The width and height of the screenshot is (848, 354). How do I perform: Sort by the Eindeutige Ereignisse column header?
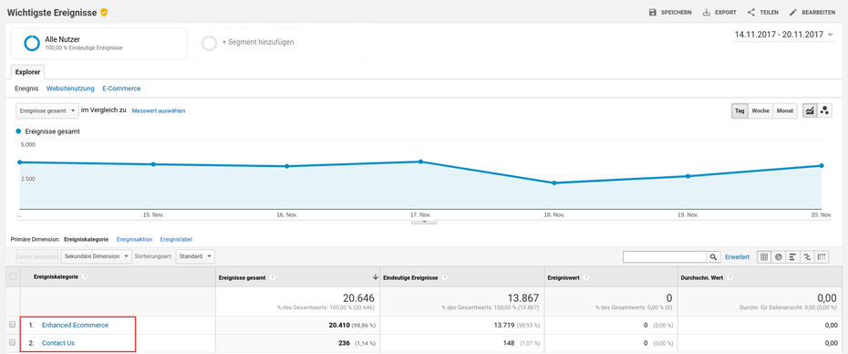click(x=411, y=277)
